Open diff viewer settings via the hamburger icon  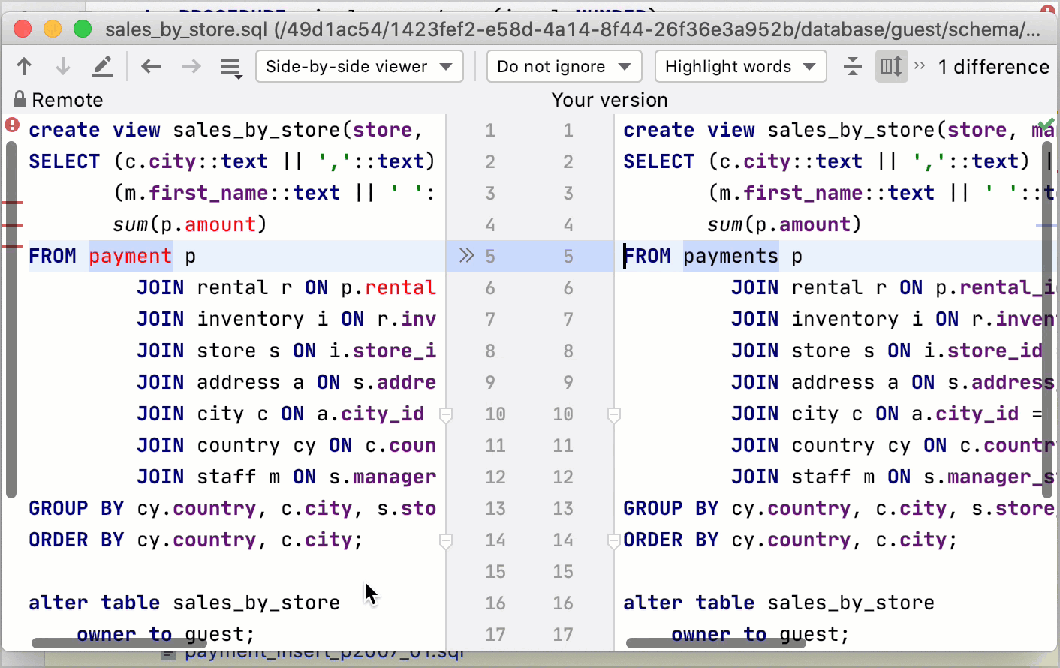click(230, 66)
